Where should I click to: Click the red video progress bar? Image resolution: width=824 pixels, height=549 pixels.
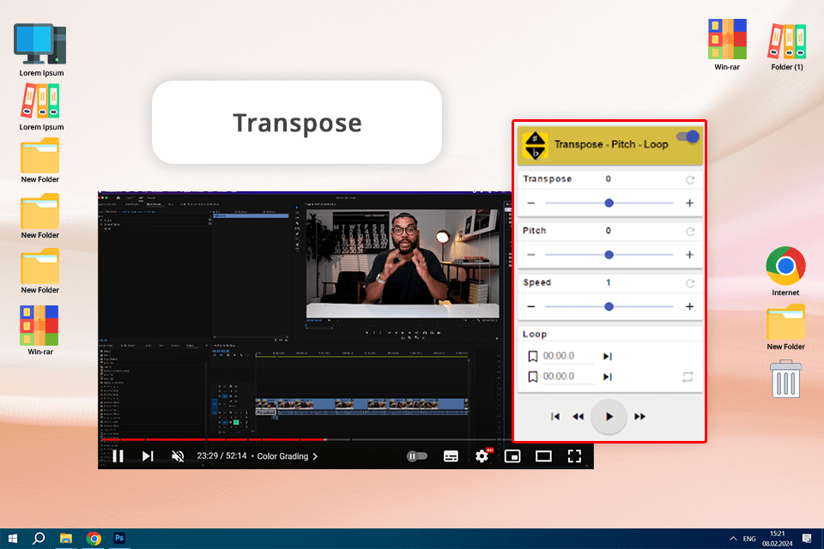213,439
